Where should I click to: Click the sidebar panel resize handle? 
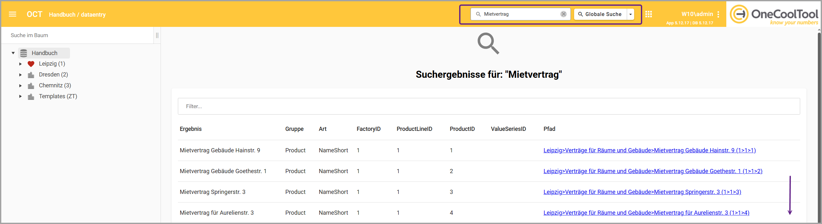click(x=157, y=35)
